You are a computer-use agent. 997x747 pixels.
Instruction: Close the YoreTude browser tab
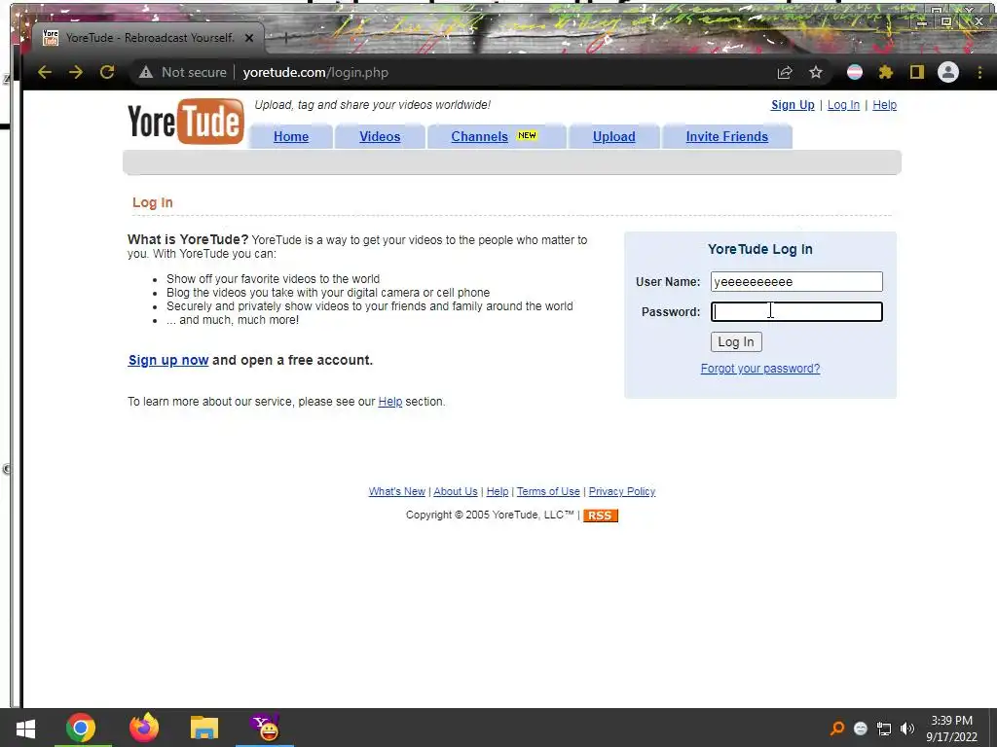pyautogui.click(x=249, y=38)
